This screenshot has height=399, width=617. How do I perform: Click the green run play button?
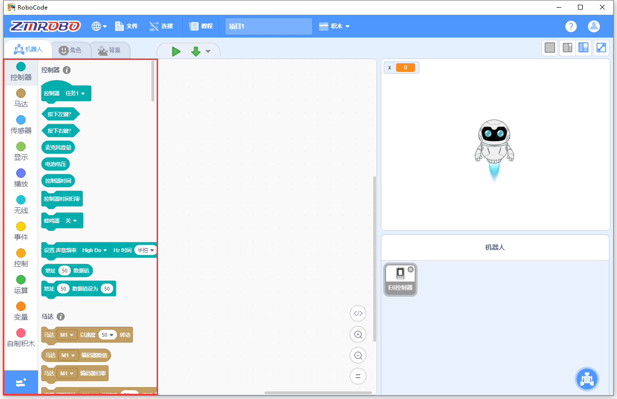176,51
